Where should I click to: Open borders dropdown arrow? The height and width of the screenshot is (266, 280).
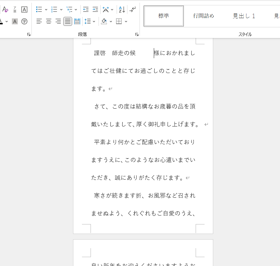point(126,22)
